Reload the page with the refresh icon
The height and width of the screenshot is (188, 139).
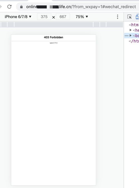click(9, 7)
